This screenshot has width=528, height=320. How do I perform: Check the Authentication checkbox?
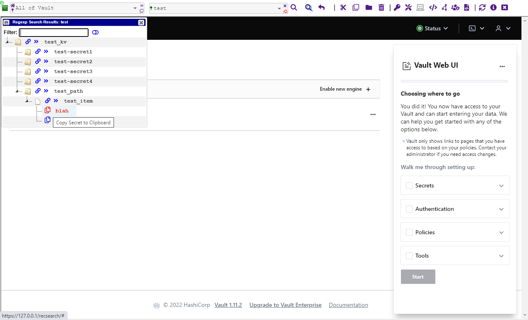pyautogui.click(x=409, y=209)
